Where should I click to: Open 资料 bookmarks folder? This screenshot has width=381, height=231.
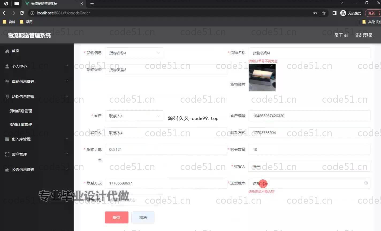click(x=9, y=22)
